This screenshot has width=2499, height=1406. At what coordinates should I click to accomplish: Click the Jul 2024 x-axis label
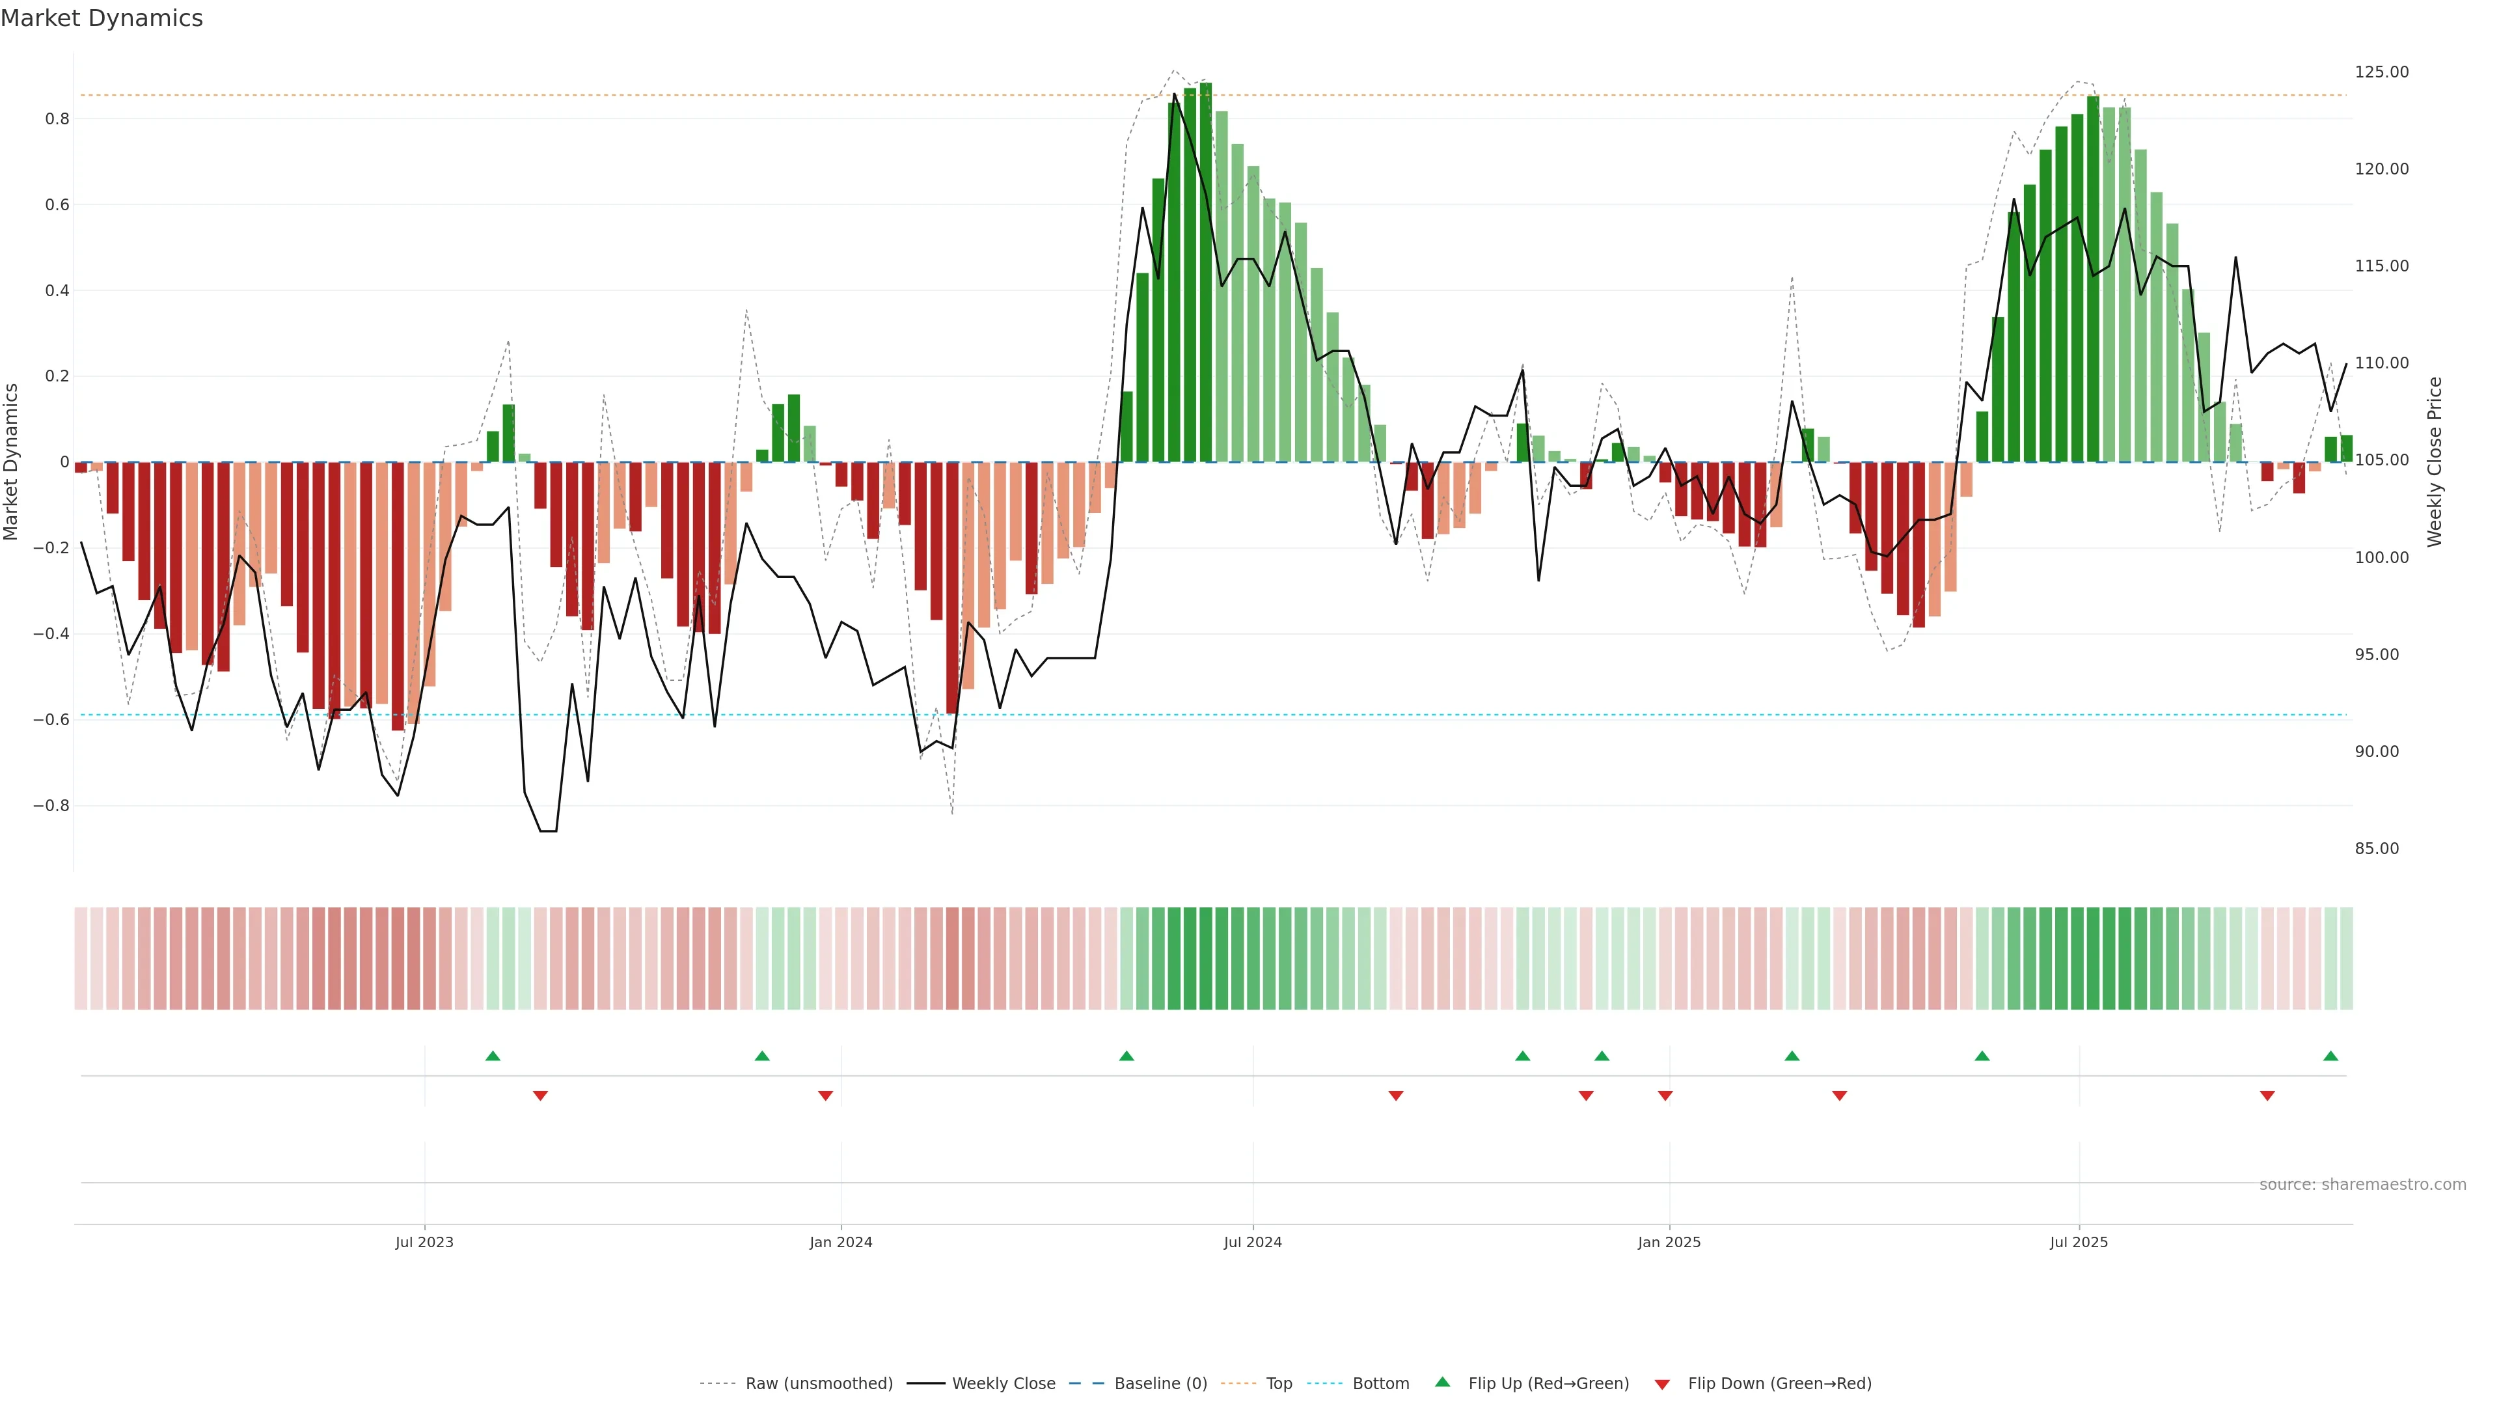pos(1252,1242)
